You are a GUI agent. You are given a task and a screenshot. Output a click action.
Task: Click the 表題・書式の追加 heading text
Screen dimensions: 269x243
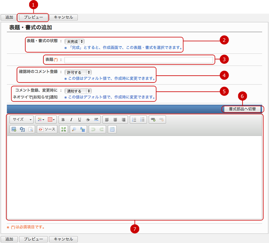click(30, 27)
